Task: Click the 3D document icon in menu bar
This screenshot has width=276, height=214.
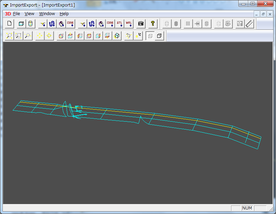Action: (8, 14)
